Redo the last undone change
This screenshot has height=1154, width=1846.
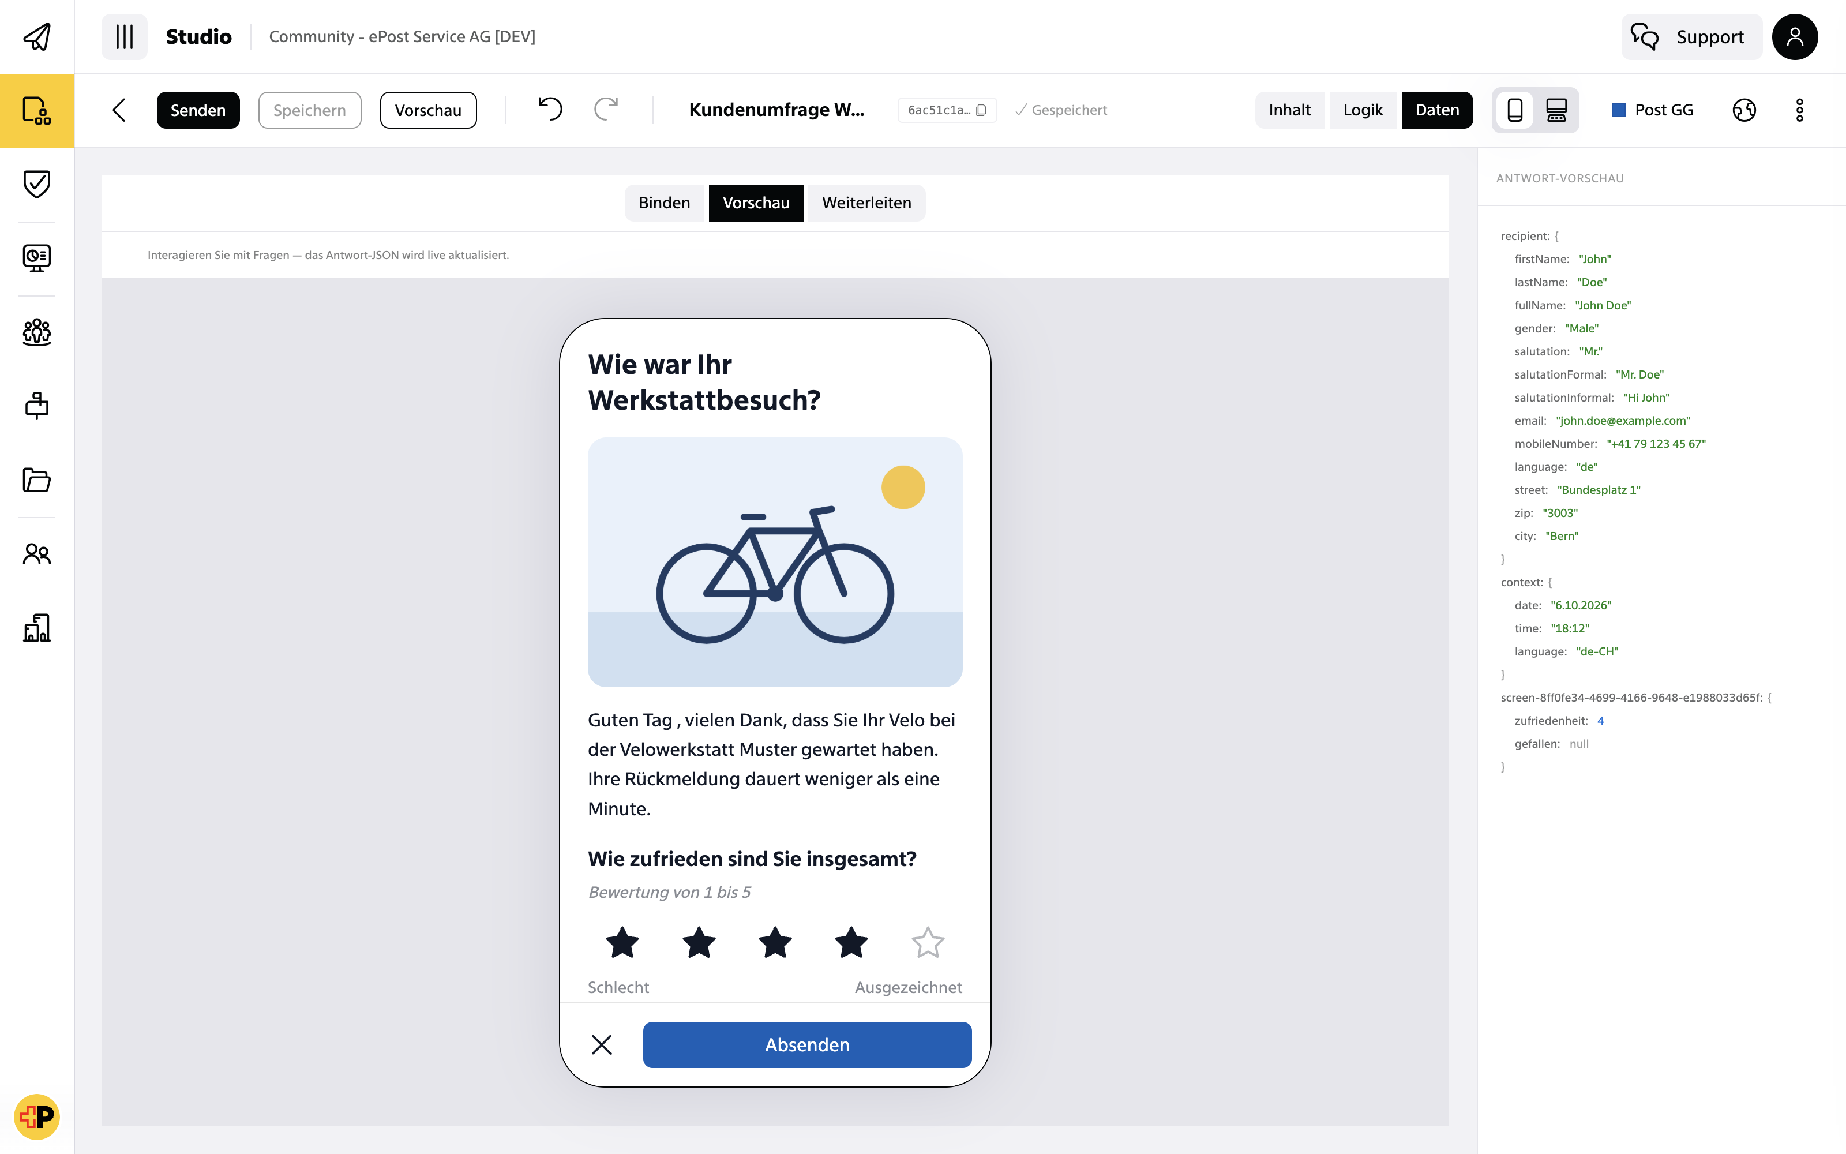pyautogui.click(x=606, y=109)
